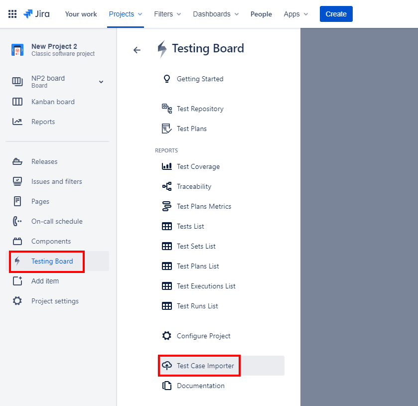Click the NP2 board icon
Screen dimensions: 418x406
tap(17, 82)
